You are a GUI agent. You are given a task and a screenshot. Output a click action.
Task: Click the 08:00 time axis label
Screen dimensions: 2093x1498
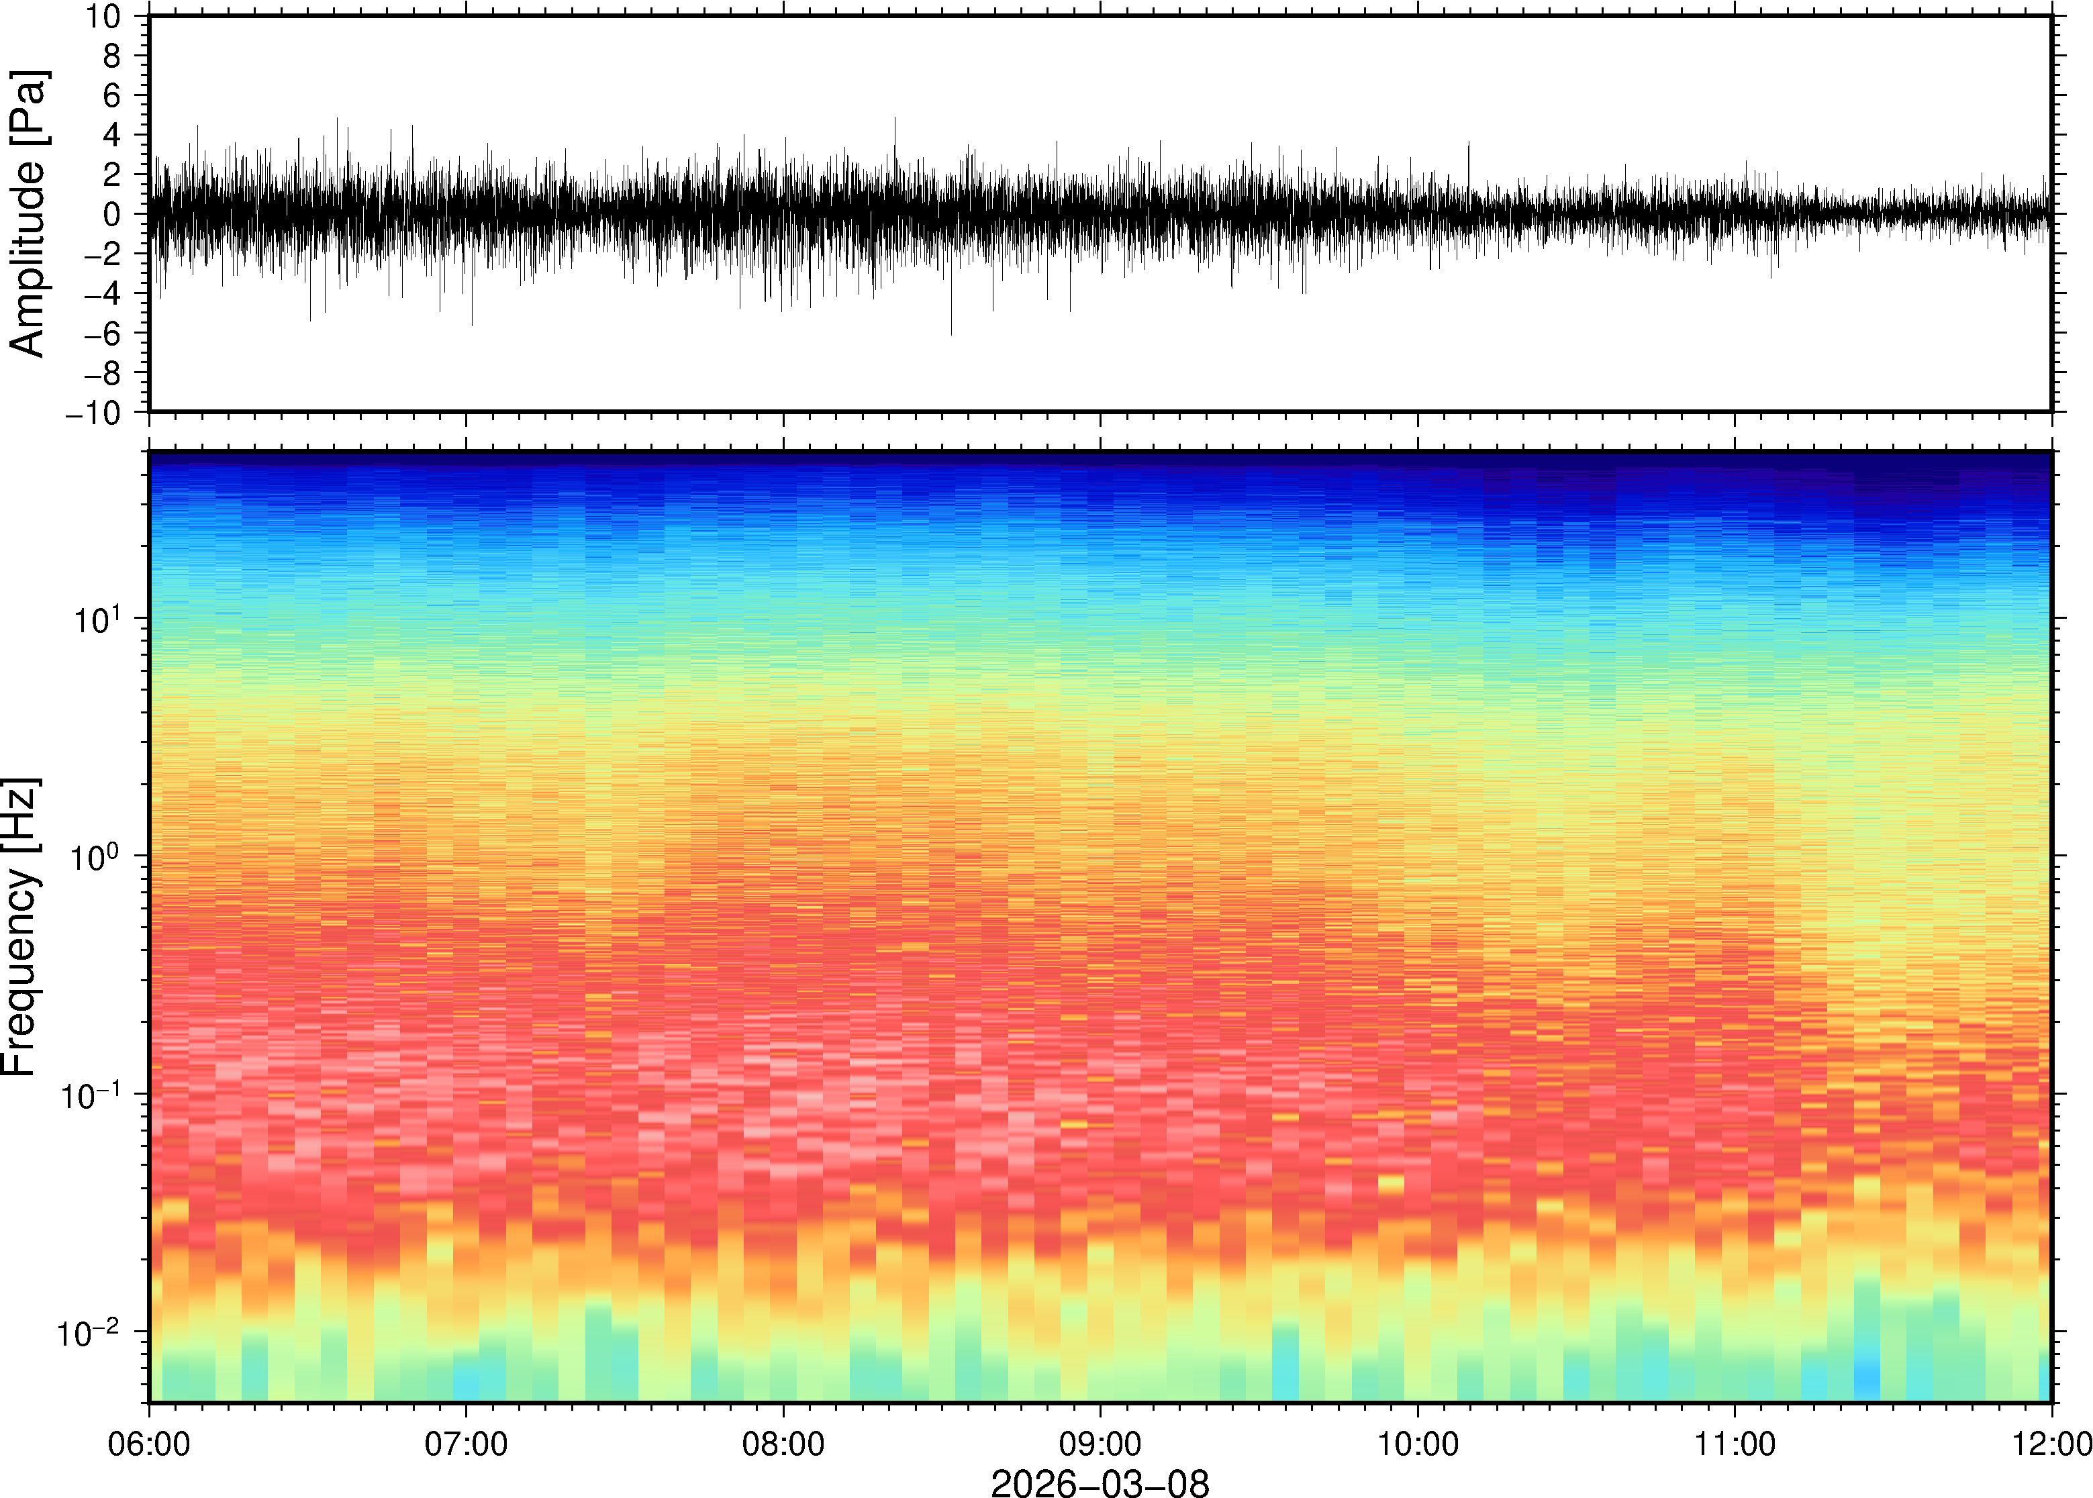(783, 1443)
